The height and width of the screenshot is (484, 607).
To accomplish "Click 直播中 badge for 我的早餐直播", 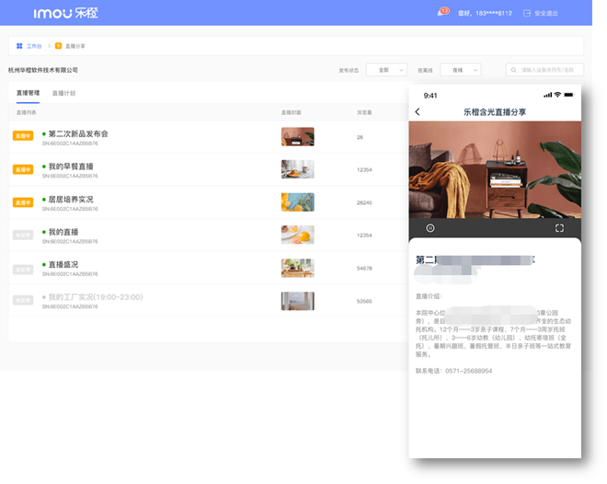I will [23, 169].
